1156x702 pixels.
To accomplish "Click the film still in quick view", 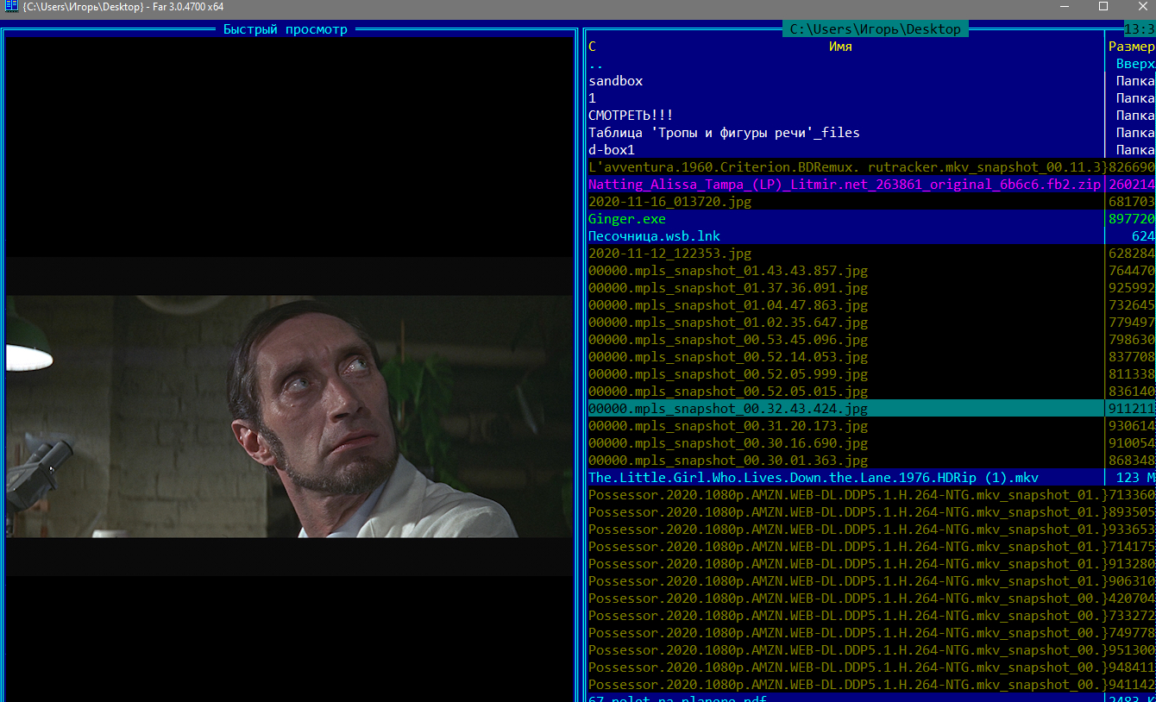I will [290, 417].
